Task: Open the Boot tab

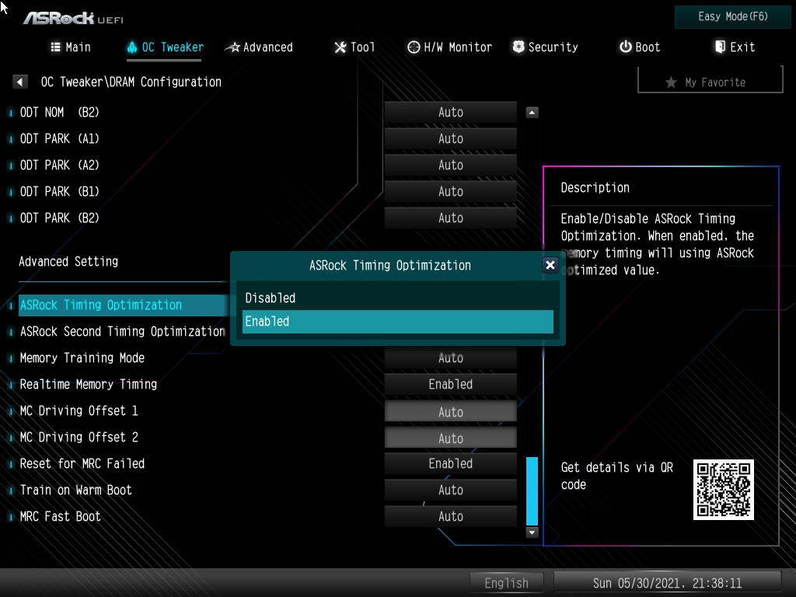Action: pyautogui.click(x=640, y=47)
